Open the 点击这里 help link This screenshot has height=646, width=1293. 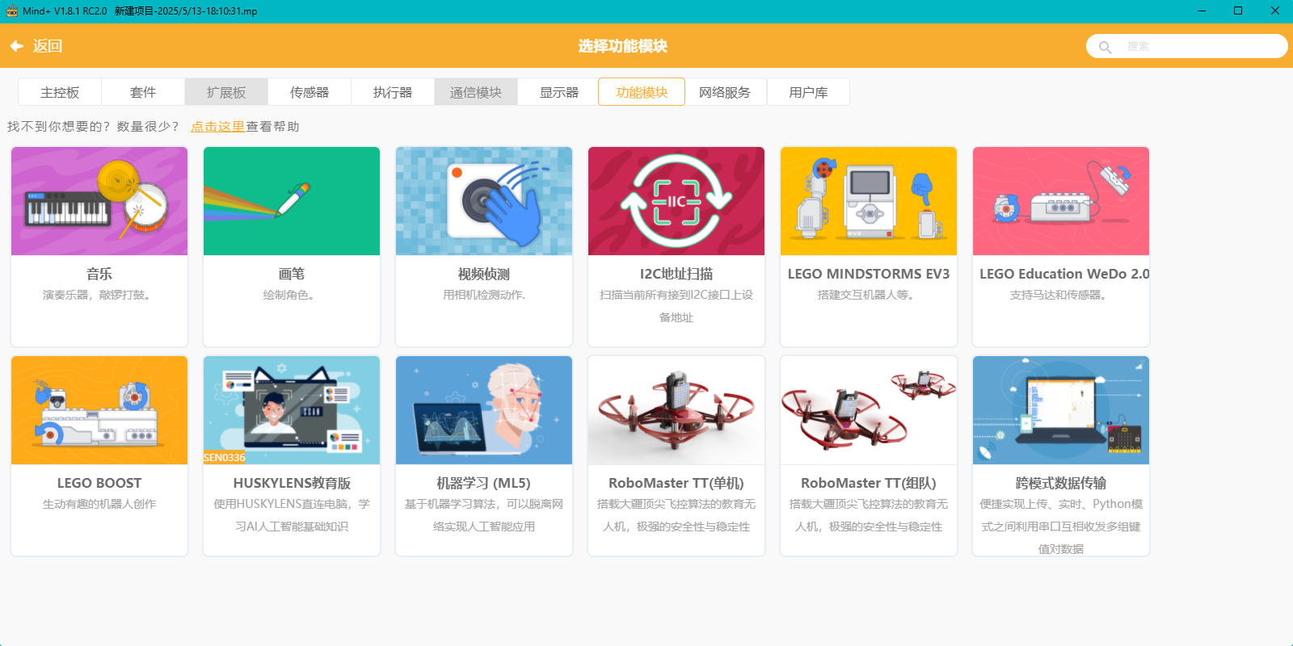pyautogui.click(x=217, y=127)
